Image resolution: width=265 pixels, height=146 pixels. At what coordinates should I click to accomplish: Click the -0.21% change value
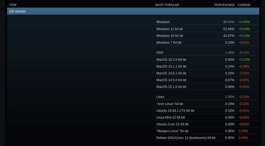pyautogui.click(x=244, y=53)
